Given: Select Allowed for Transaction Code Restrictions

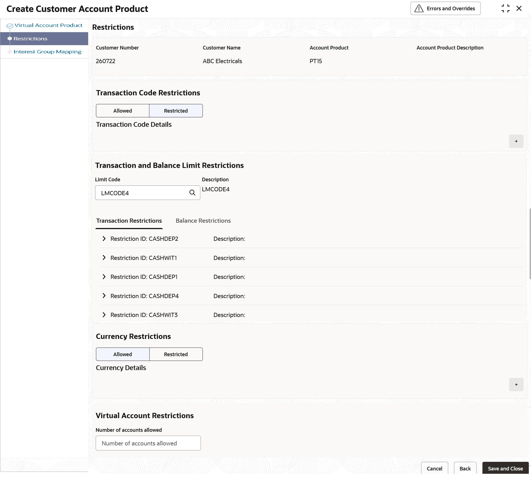Looking at the screenshot, I should [x=123, y=111].
